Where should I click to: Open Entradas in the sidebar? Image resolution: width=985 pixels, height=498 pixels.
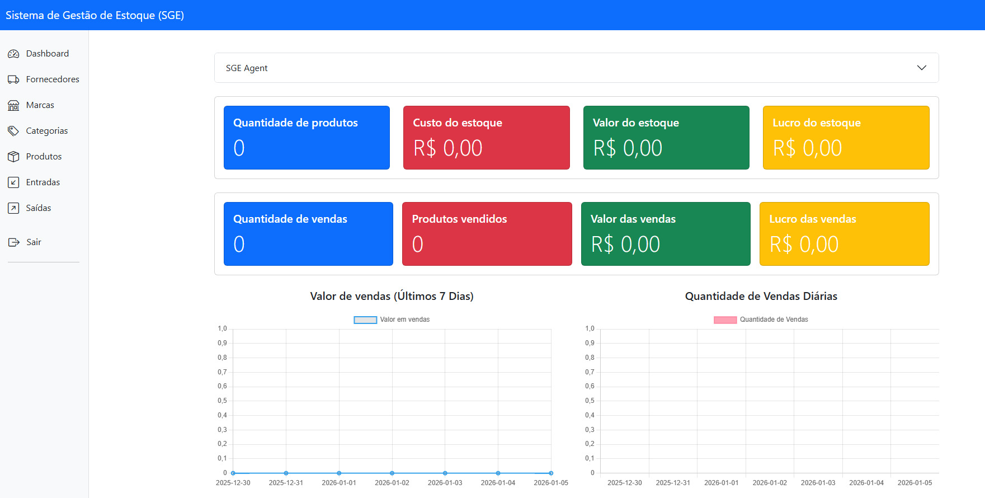point(44,182)
